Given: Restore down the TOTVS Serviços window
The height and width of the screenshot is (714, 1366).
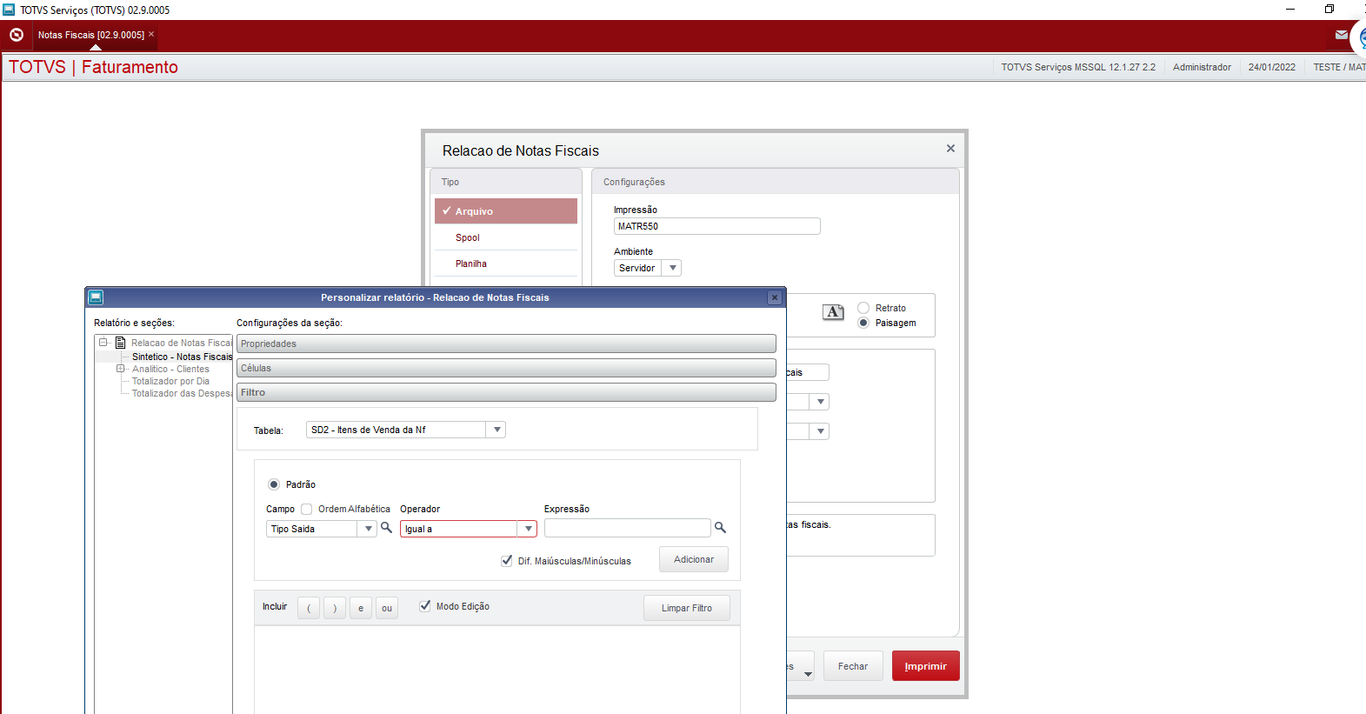Looking at the screenshot, I should tap(1329, 10).
